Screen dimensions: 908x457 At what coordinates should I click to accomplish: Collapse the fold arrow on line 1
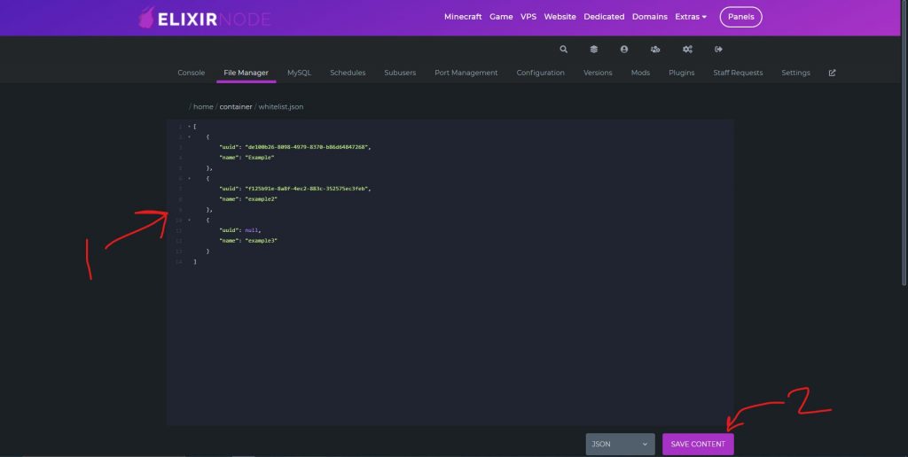point(190,127)
